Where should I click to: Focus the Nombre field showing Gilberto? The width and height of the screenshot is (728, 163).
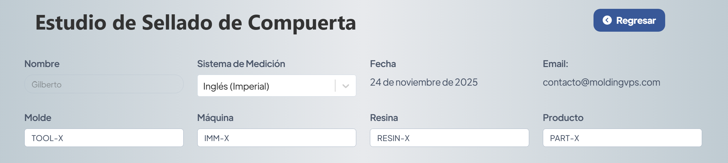coord(104,84)
